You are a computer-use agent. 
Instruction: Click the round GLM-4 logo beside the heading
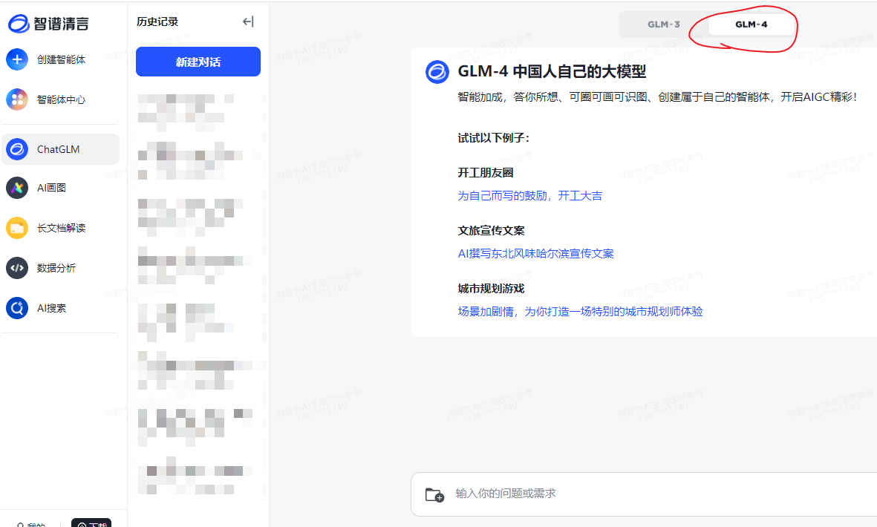point(437,72)
